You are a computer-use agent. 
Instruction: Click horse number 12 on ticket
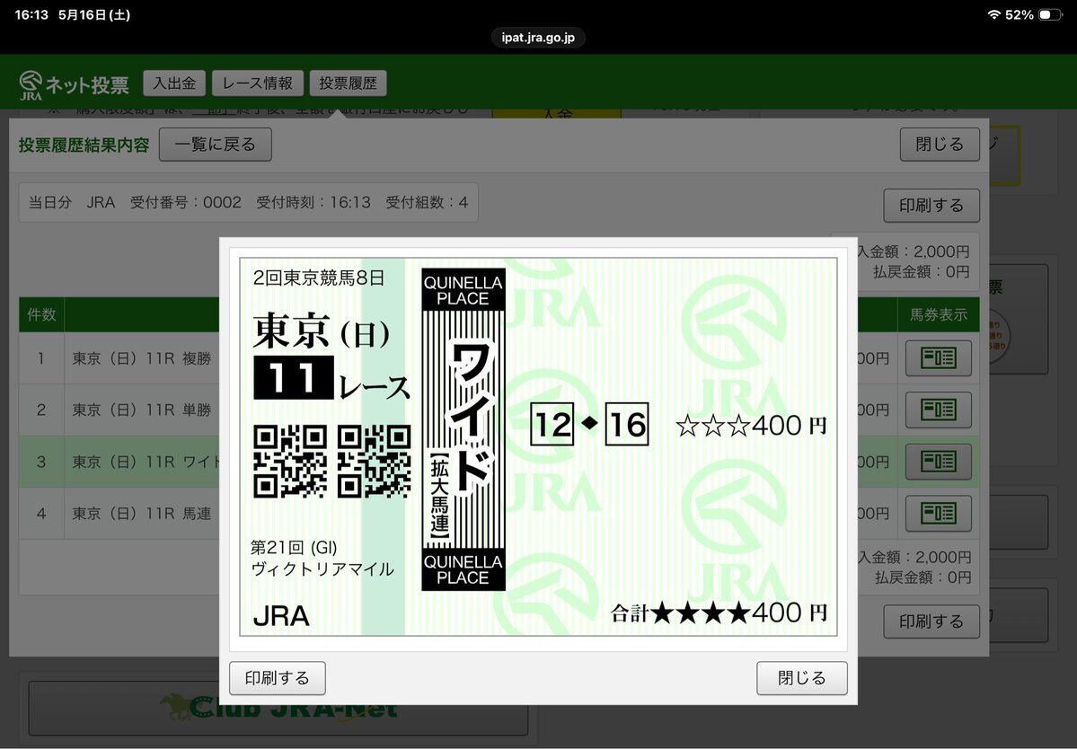click(x=552, y=424)
